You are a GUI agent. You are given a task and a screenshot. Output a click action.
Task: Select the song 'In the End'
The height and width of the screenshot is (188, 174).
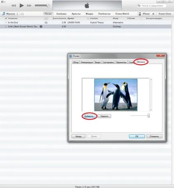(13, 23)
